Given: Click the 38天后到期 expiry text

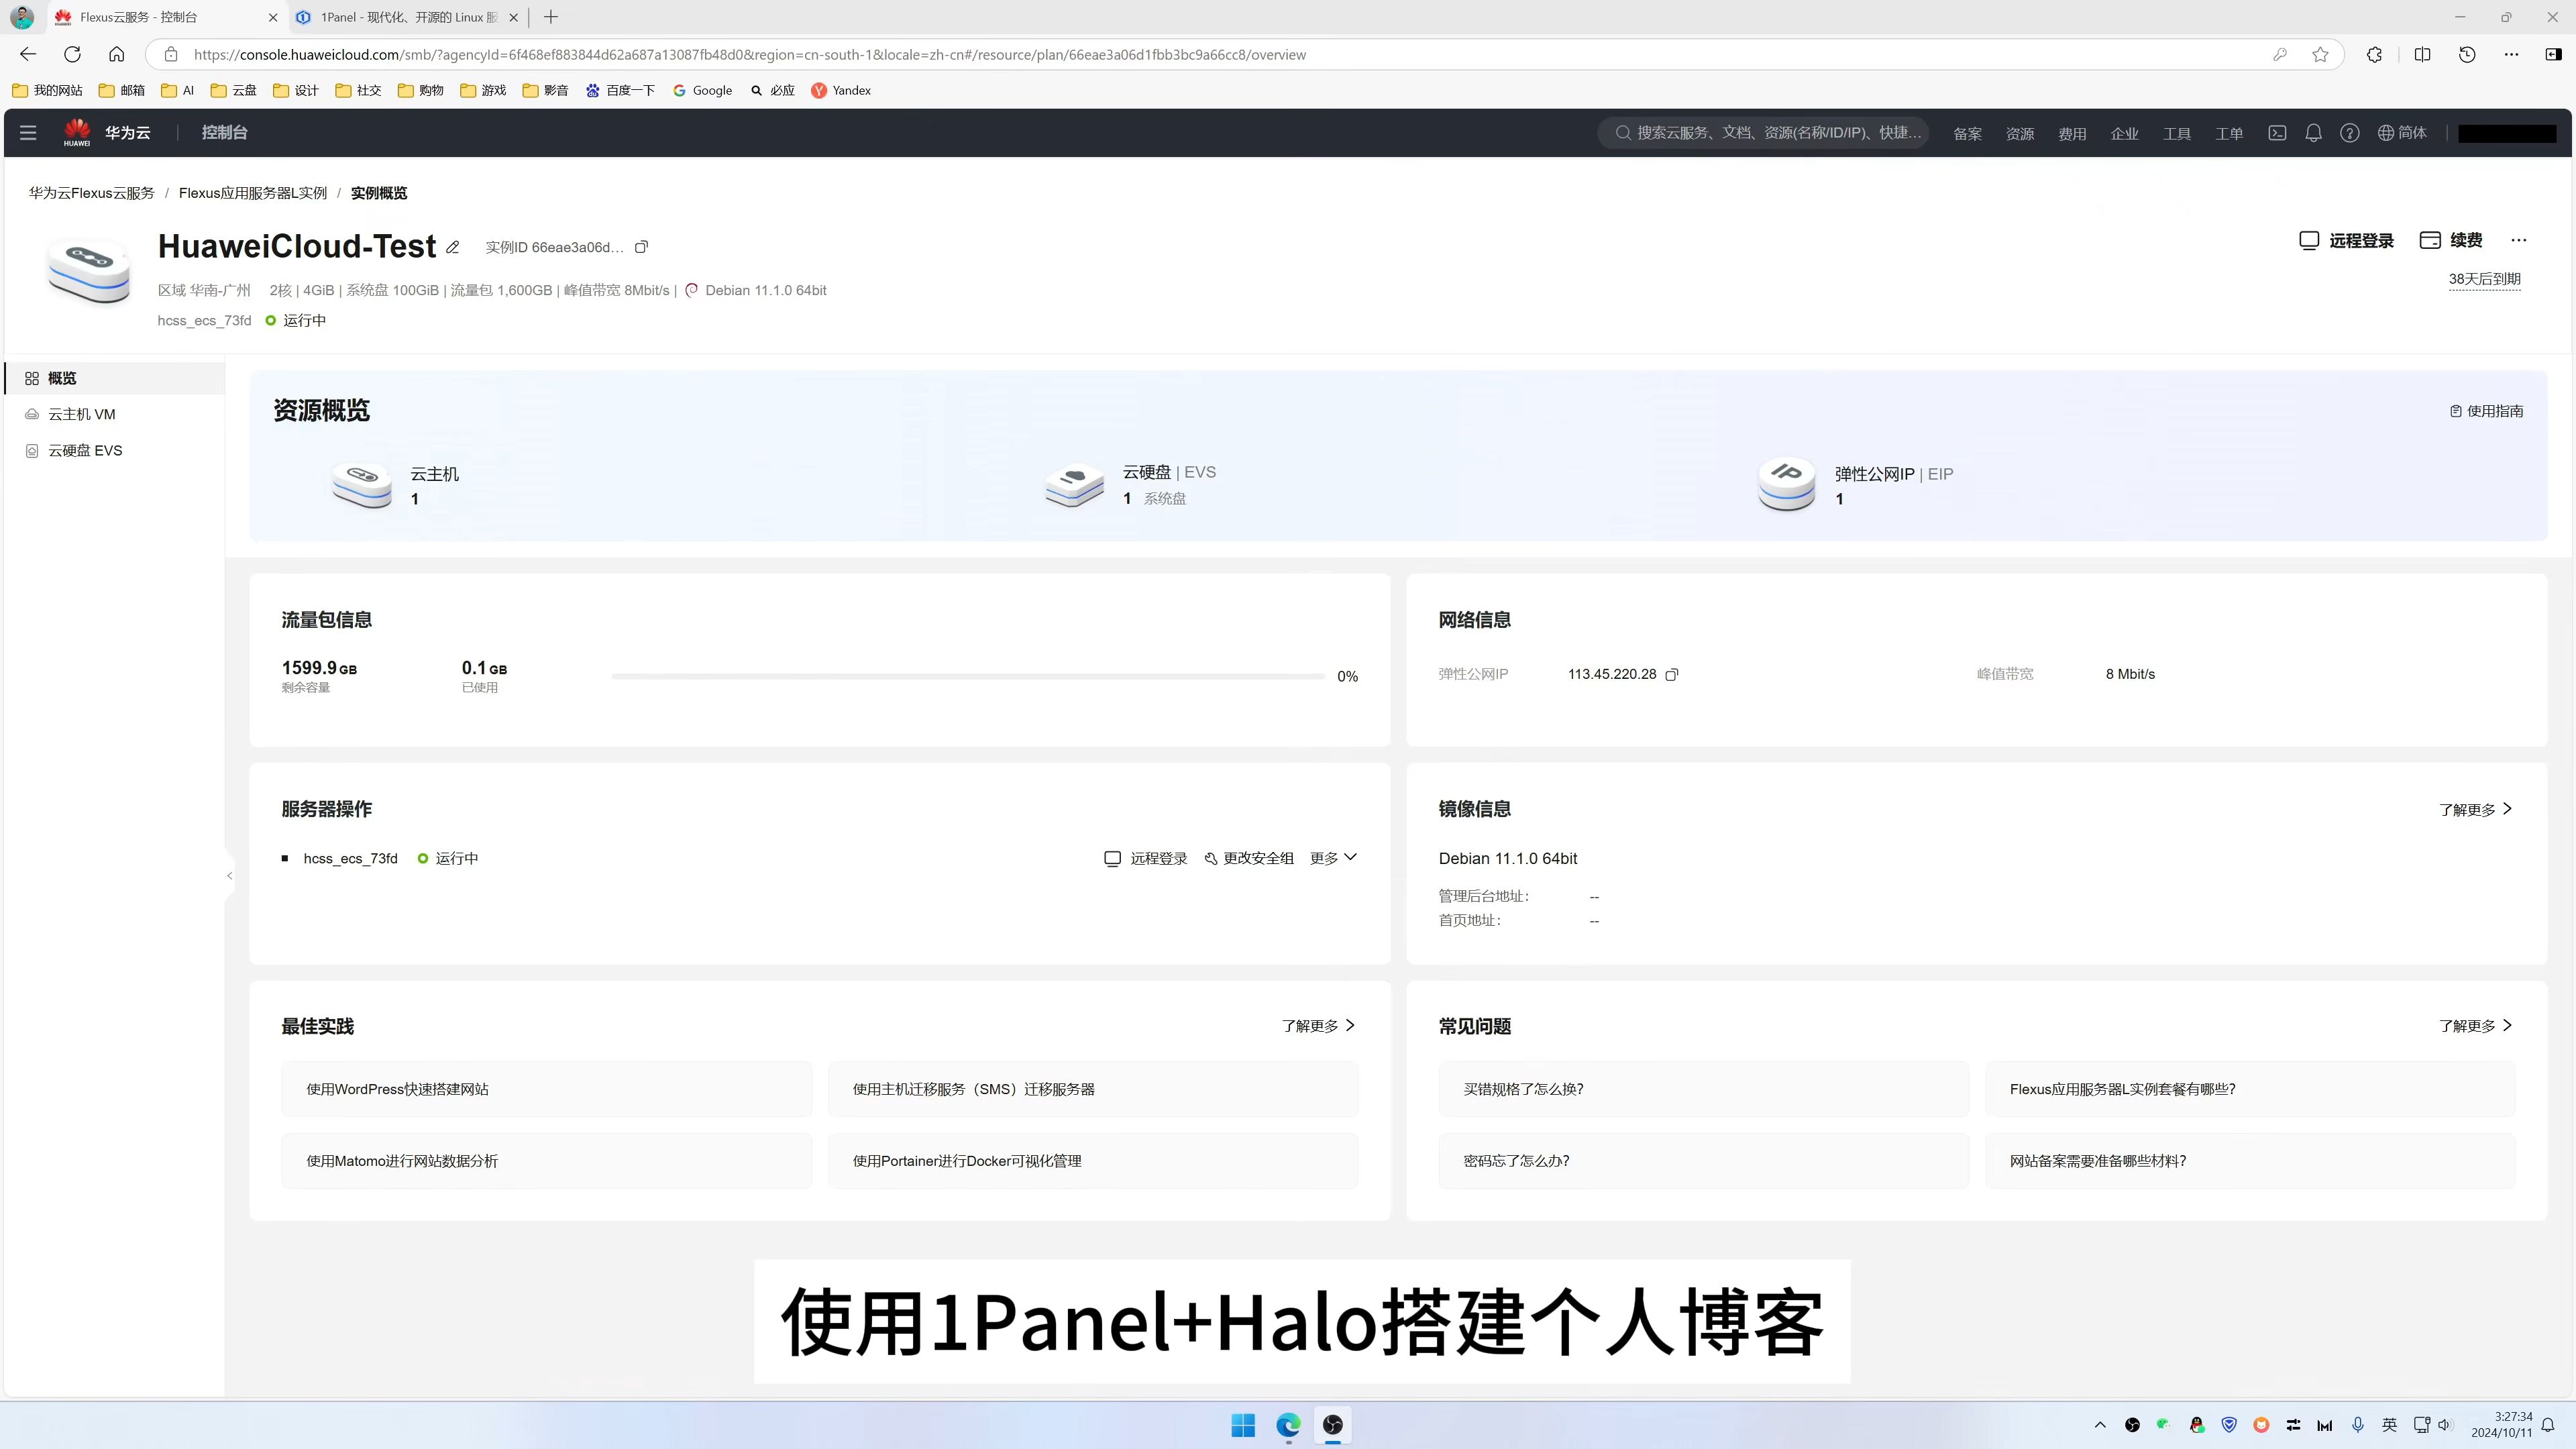Looking at the screenshot, I should (x=2484, y=279).
